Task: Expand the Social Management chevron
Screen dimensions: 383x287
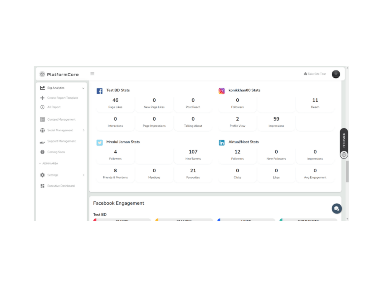Action: pos(83,130)
